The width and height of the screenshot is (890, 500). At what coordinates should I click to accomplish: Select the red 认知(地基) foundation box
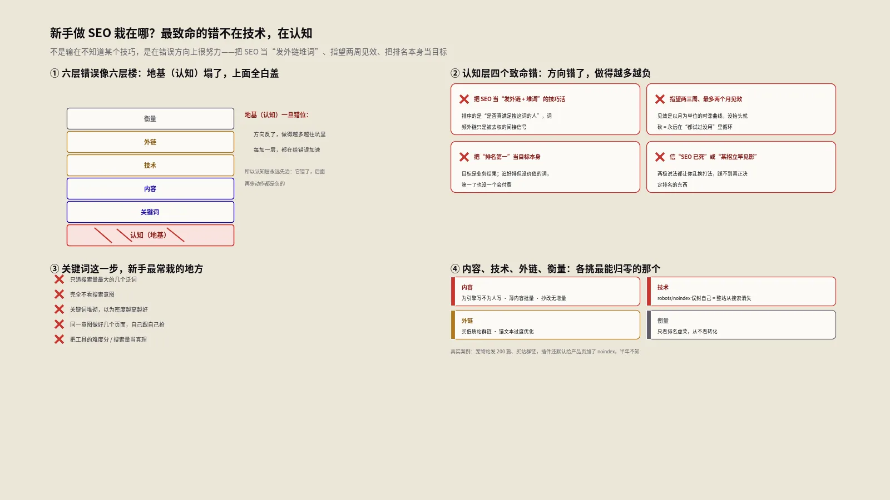[150, 235]
